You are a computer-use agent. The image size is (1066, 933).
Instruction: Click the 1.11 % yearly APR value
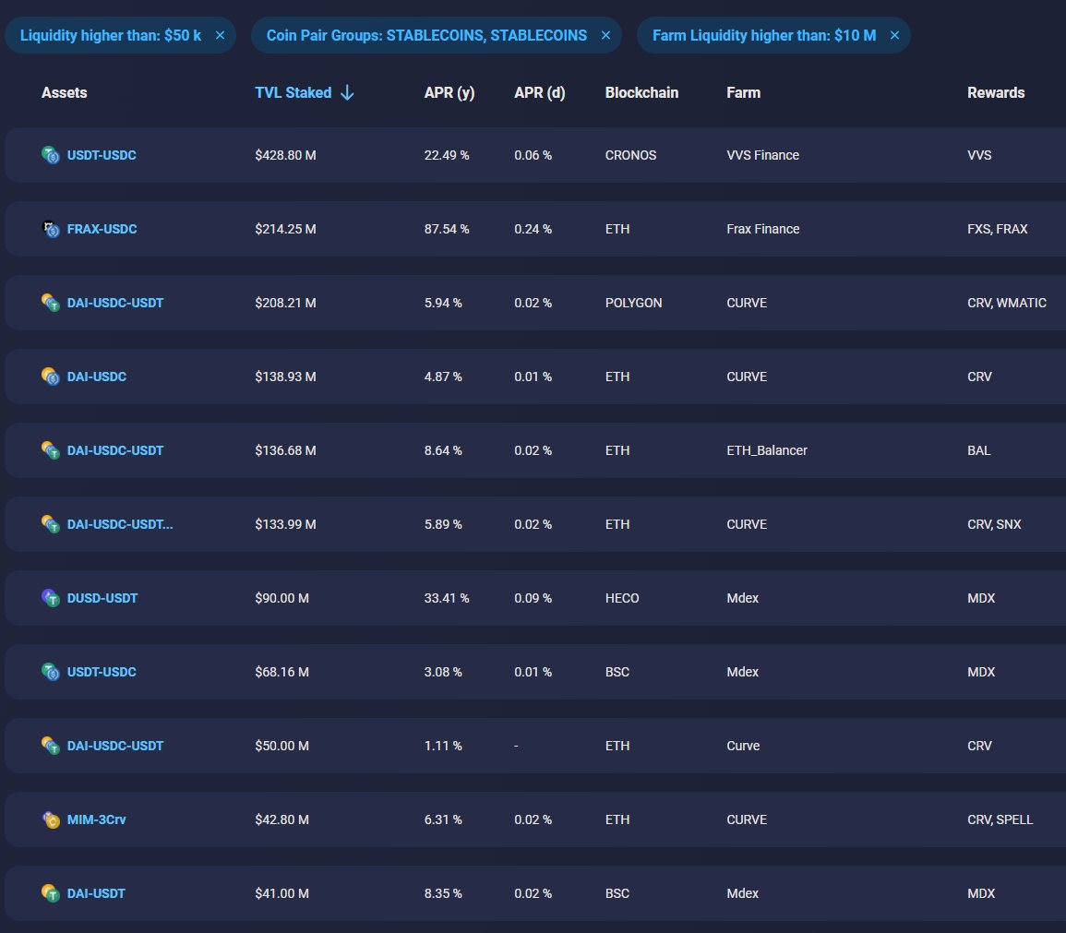point(443,746)
